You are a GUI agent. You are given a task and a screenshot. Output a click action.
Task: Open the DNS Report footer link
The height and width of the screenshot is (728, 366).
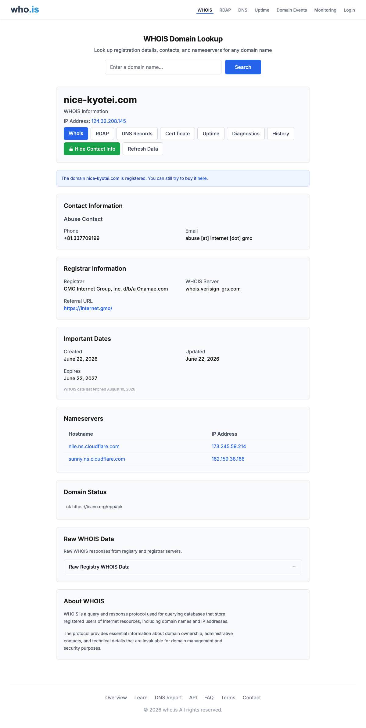click(168, 698)
